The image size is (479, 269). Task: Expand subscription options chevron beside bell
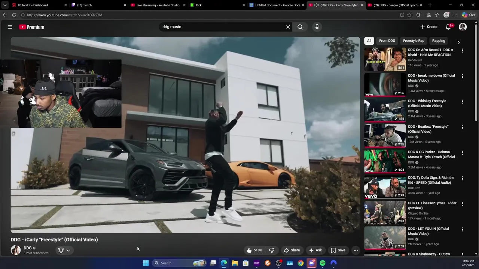[x=68, y=250]
